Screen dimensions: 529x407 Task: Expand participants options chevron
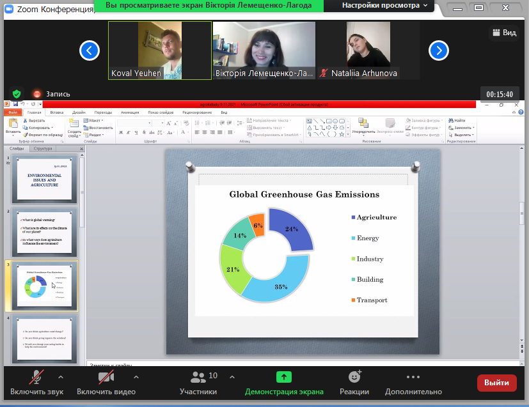232,376
